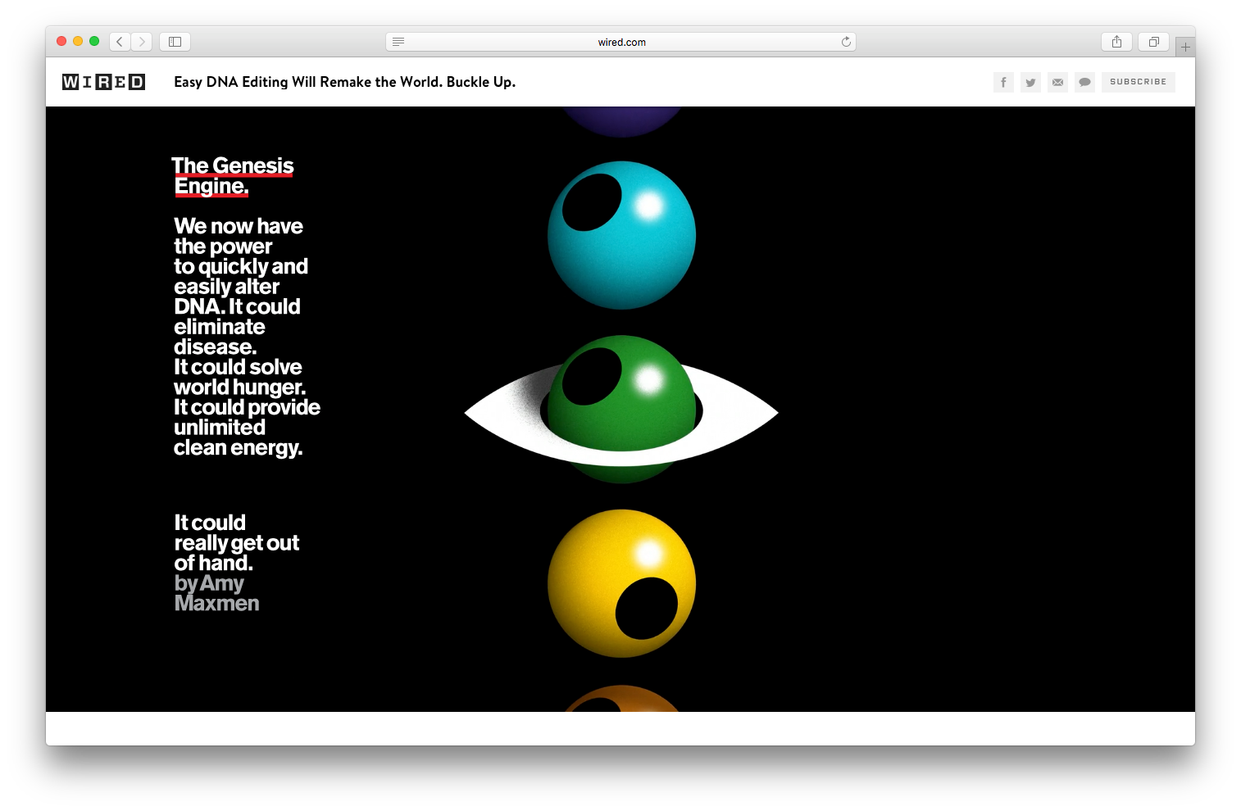
Task: Go forward with the Safari forward arrow
Action: (x=142, y=42)
